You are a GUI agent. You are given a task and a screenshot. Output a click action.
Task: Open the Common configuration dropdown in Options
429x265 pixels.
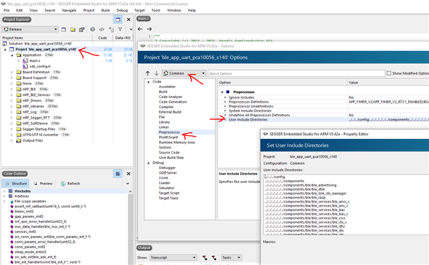(x=184, y=73)
